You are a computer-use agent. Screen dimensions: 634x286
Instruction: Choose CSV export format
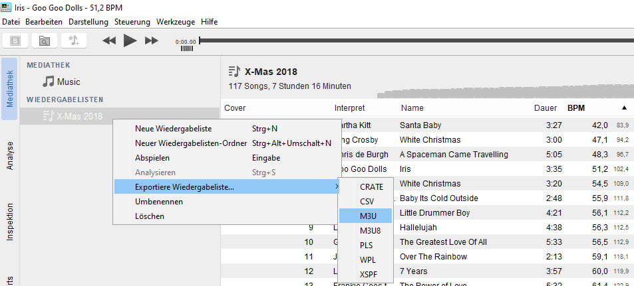click(367, 201)
